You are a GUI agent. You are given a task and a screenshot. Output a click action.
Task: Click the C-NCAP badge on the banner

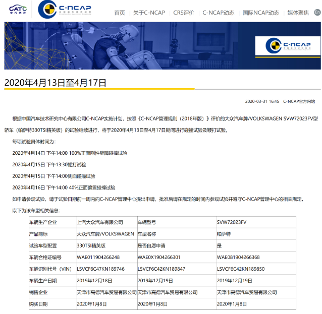point(288,46)
